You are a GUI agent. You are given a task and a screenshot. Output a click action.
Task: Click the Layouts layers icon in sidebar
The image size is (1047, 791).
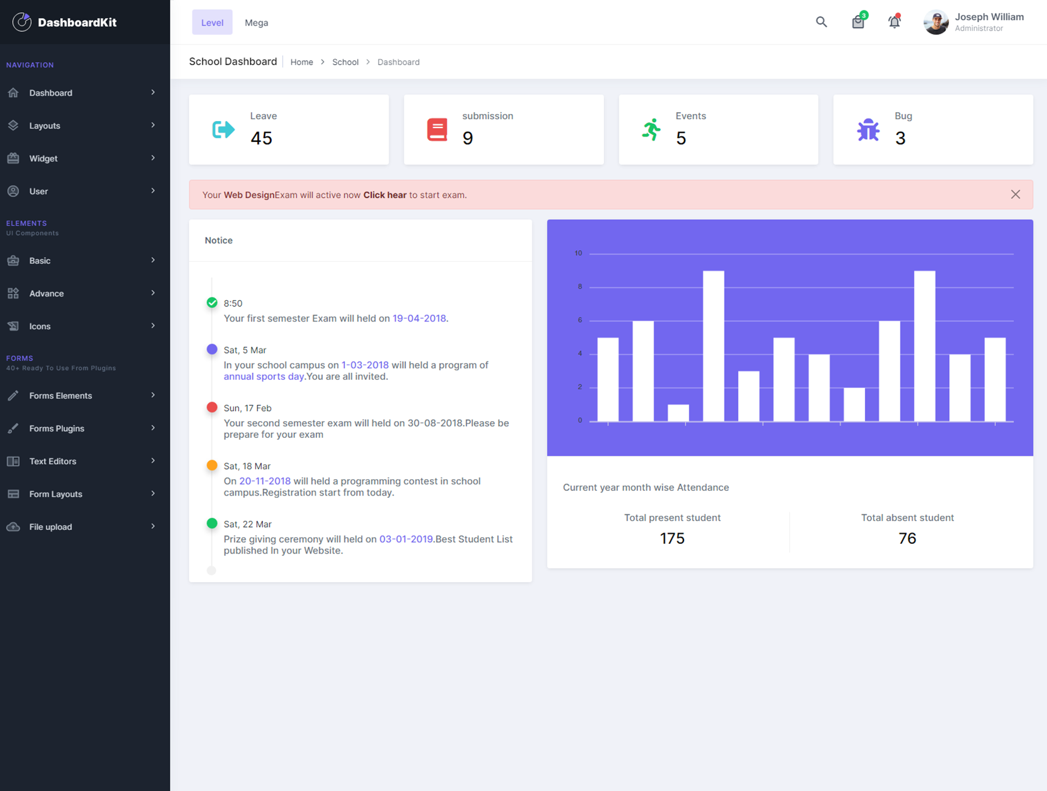(x=13, y=125)
